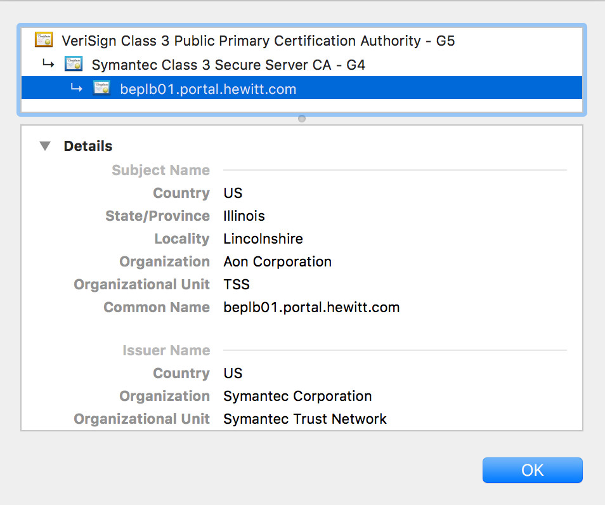Click the issuer Organization value Symantec Corporation
This screenshot has width=605, height=505.
tap(297, 396)
